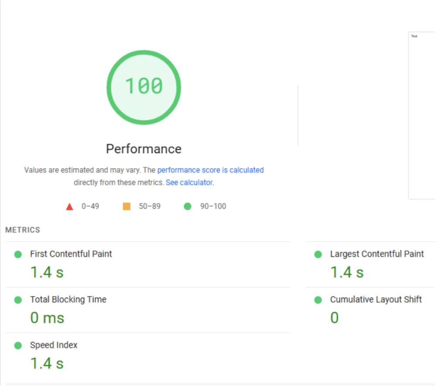Click the METRICS section heading
This screenshot has height=392, width=447.
(x=23, y=230)
